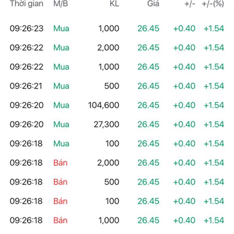Open the 09:26:21 trade with 500 volume
The image size is (234, 234).
[117, 86]
